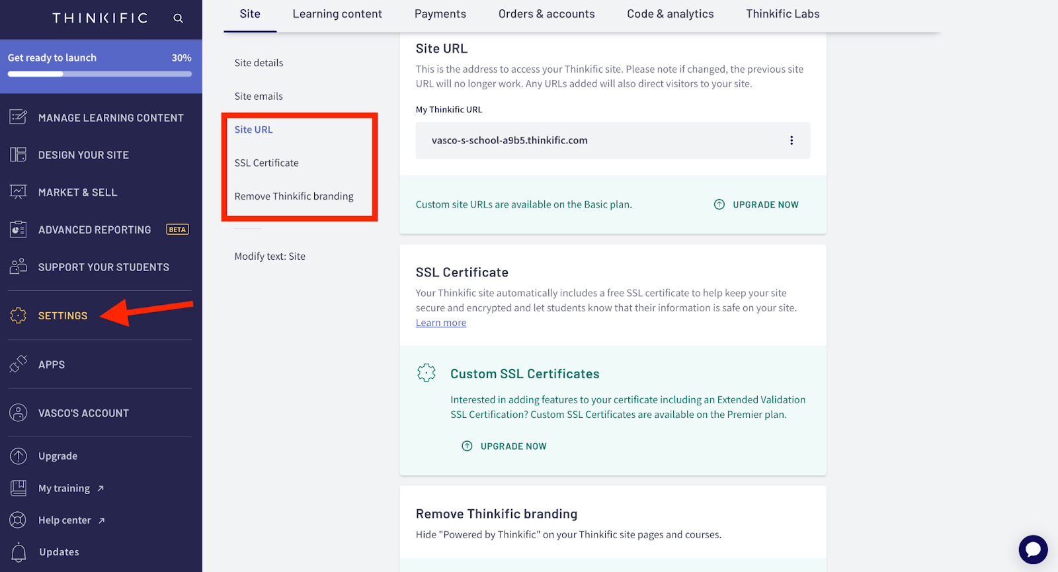Open the Code & analytics tab
The height and width of the screenshot is (572, 1058).
671,14
